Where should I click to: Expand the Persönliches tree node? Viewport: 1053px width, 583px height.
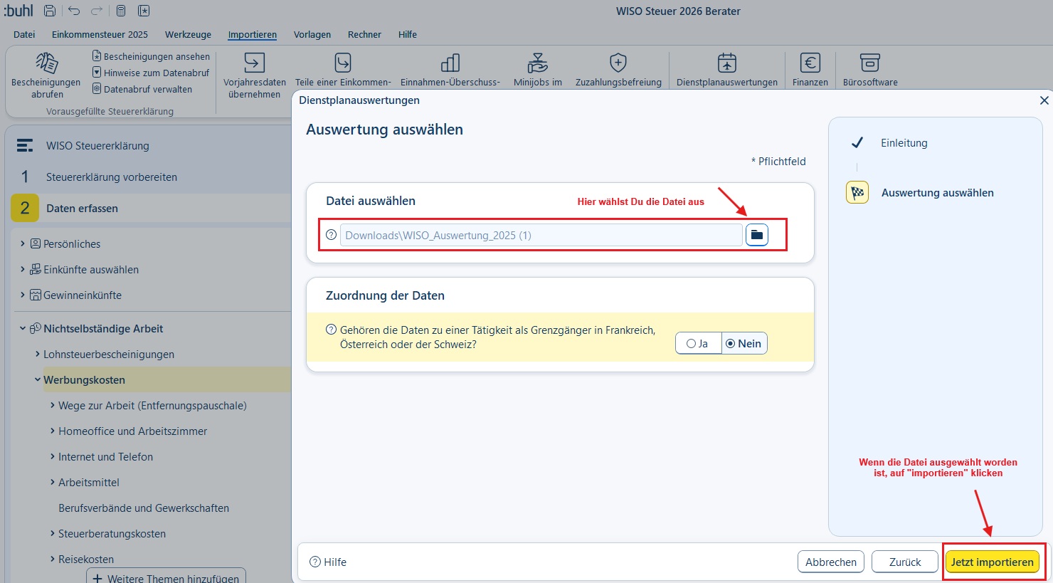(x=23, y=243)
